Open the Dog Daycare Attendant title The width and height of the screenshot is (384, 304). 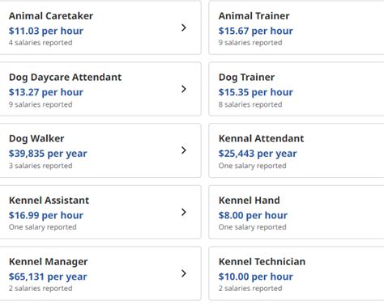65,78
